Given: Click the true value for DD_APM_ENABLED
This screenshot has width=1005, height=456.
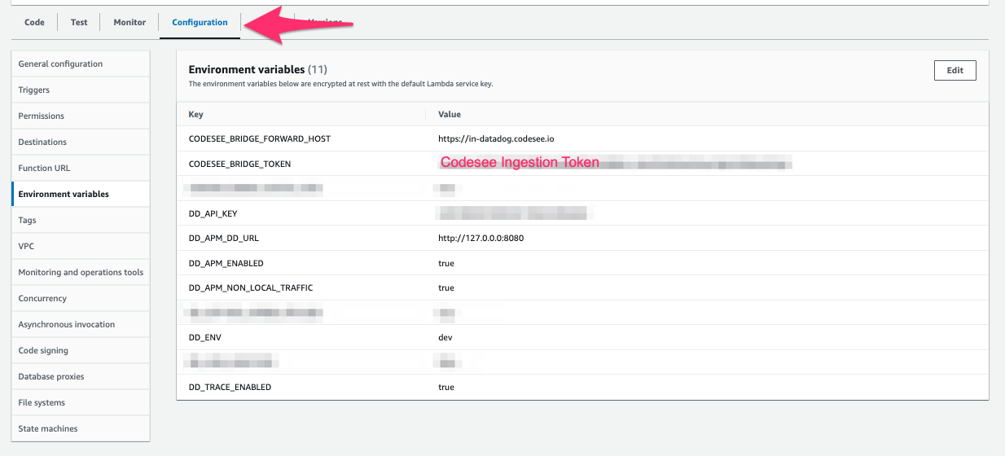Looking at the screenshot, I should [x=446, y=263].
